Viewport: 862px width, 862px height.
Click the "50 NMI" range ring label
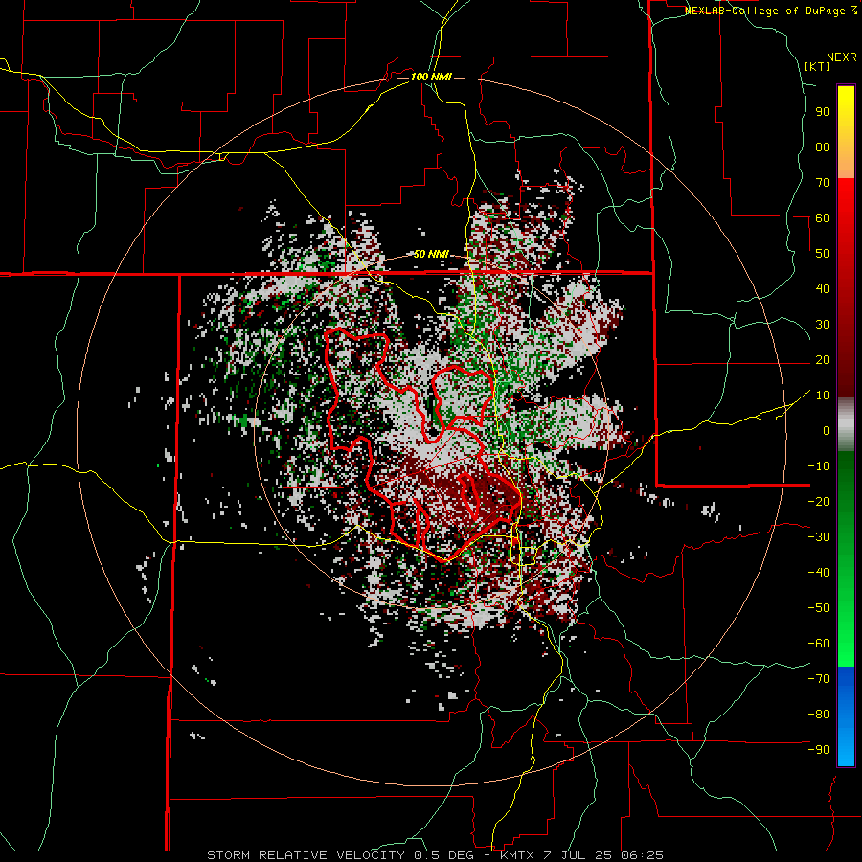pyautogui.click(x=431, y=254)
